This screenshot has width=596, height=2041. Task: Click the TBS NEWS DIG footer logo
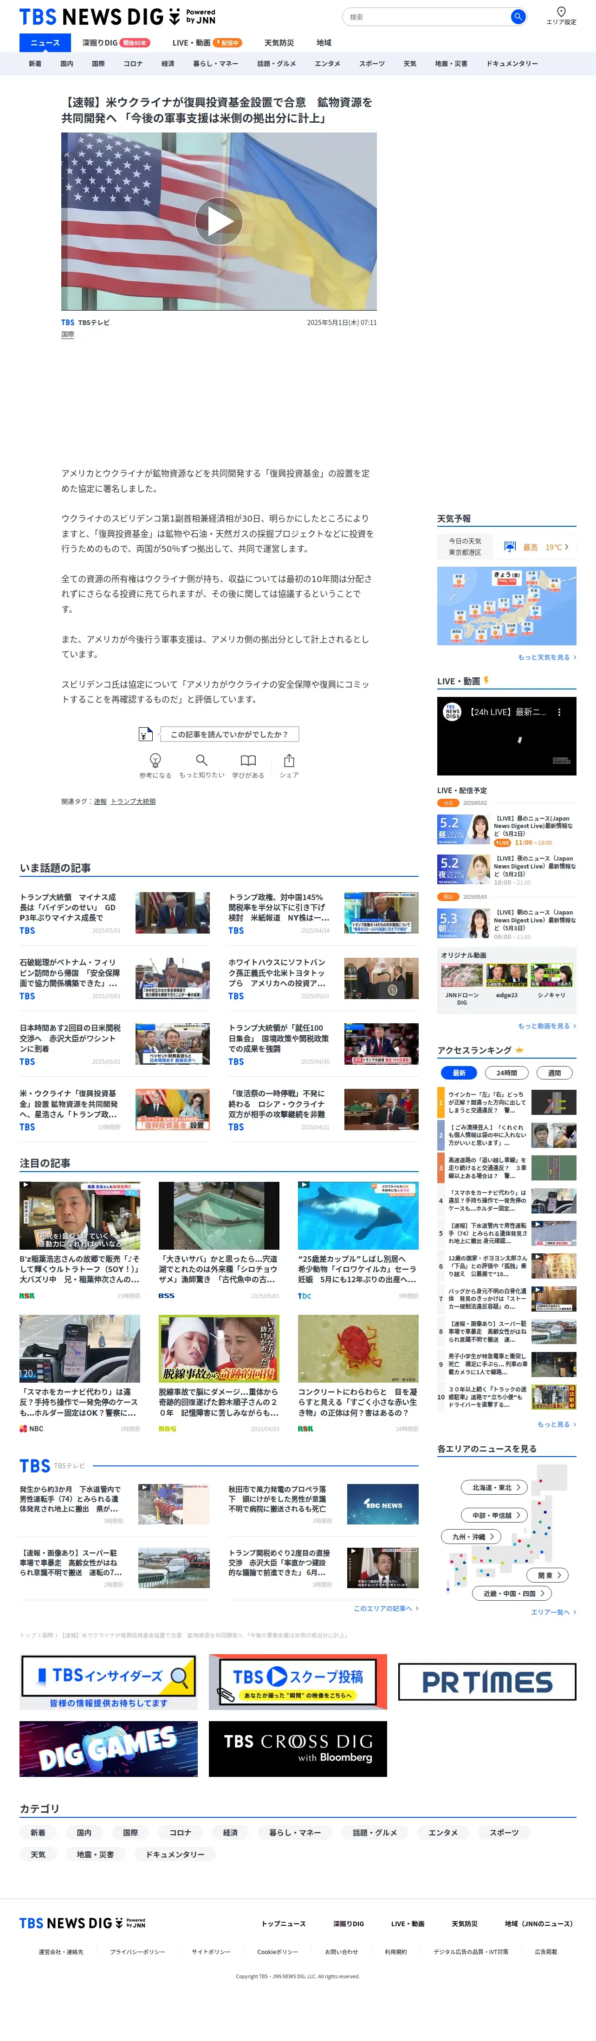pos(82,1923)
